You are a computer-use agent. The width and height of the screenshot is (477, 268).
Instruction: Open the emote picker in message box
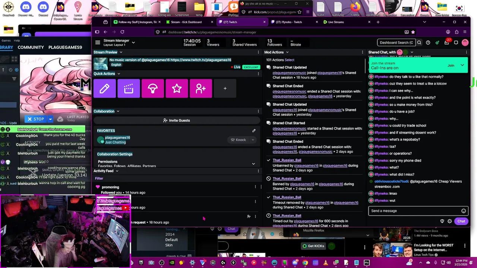464,211
